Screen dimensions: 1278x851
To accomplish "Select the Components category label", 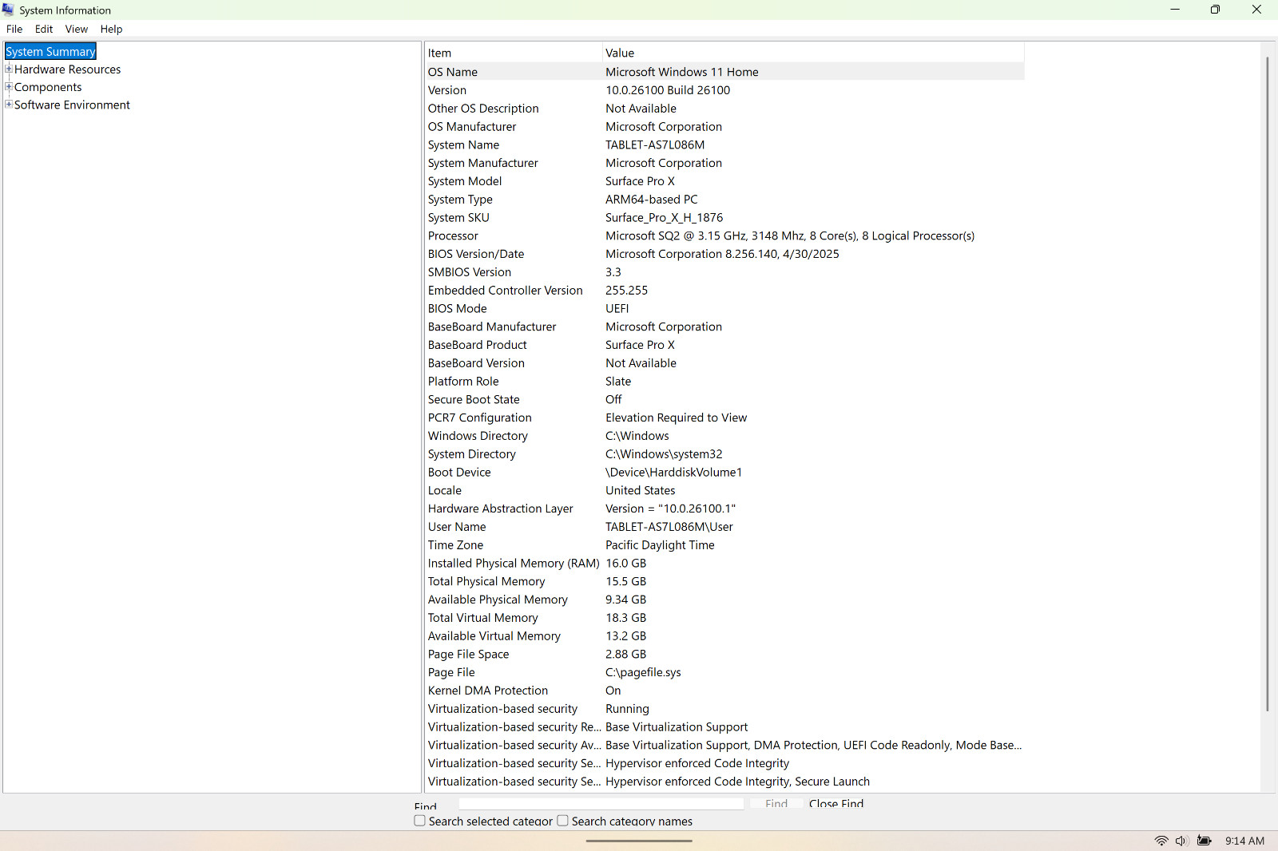I will [x=48, y=87].
